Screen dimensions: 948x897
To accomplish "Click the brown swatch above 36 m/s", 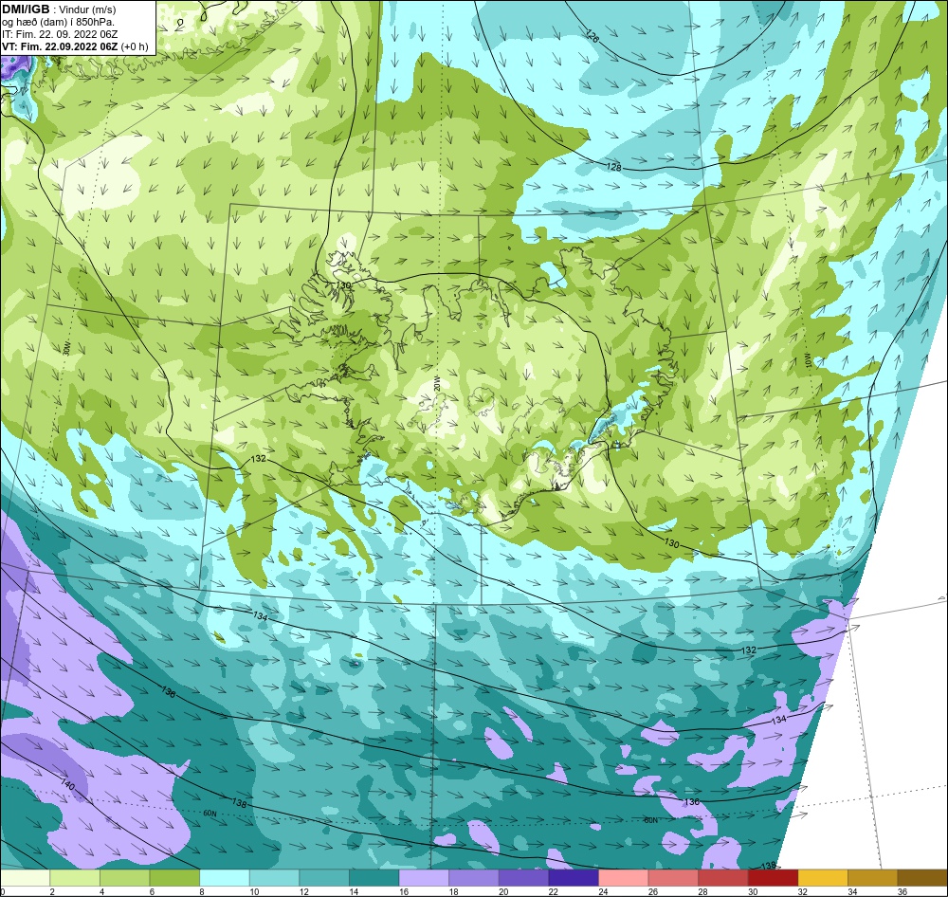I will [923, 878].
